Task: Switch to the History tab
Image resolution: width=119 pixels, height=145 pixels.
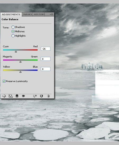Action: (39, 15)
